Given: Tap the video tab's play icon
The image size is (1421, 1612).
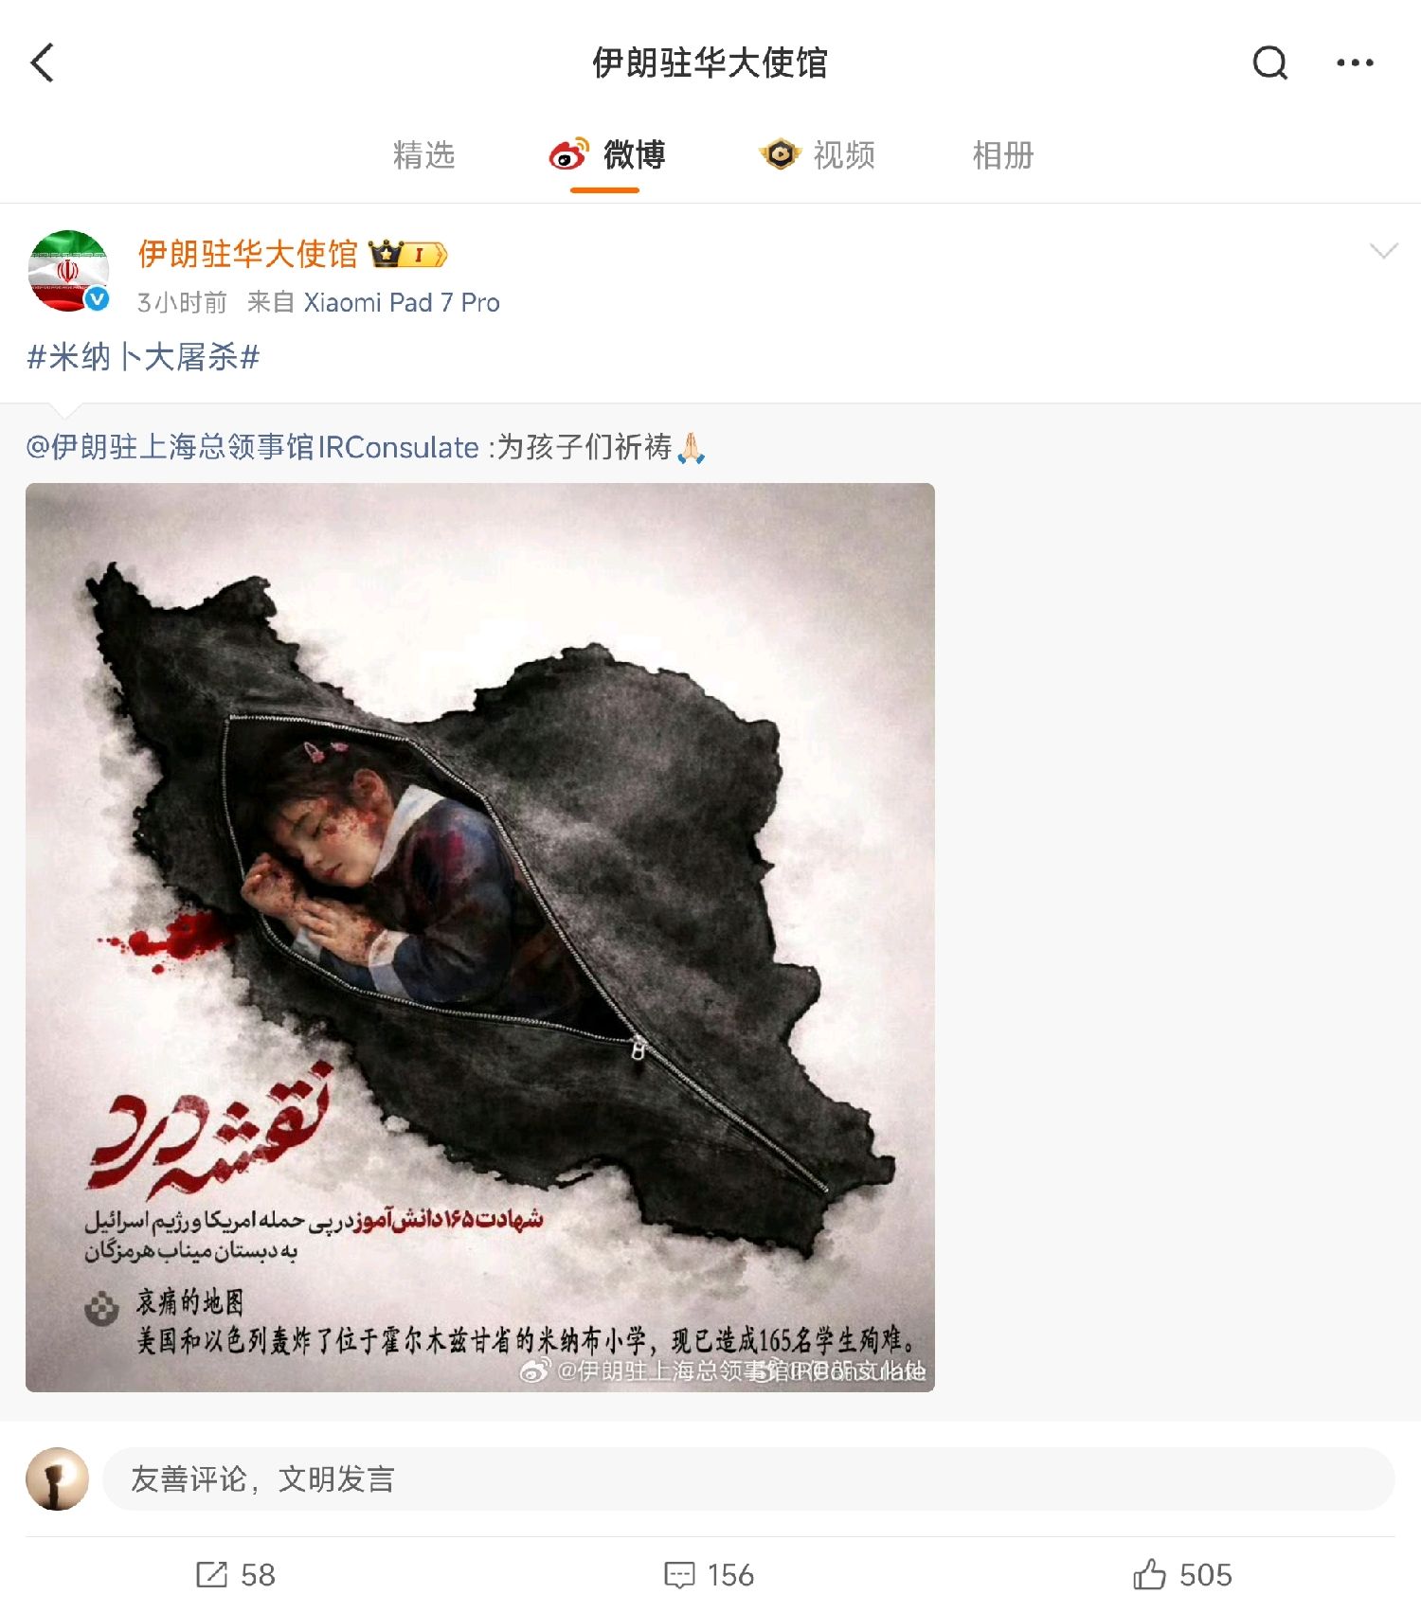Looking at the screenshot, I should pos(781,153).
